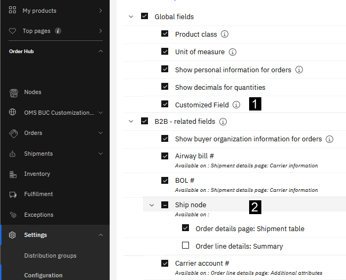
Task: Collapse the Ship node row chevron
Action: pyautogui.click(x=152, y=205)
